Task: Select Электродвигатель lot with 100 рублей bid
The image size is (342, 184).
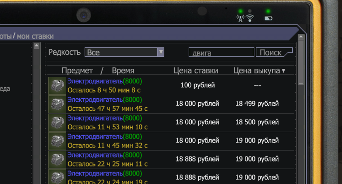Action: (171, 85)
